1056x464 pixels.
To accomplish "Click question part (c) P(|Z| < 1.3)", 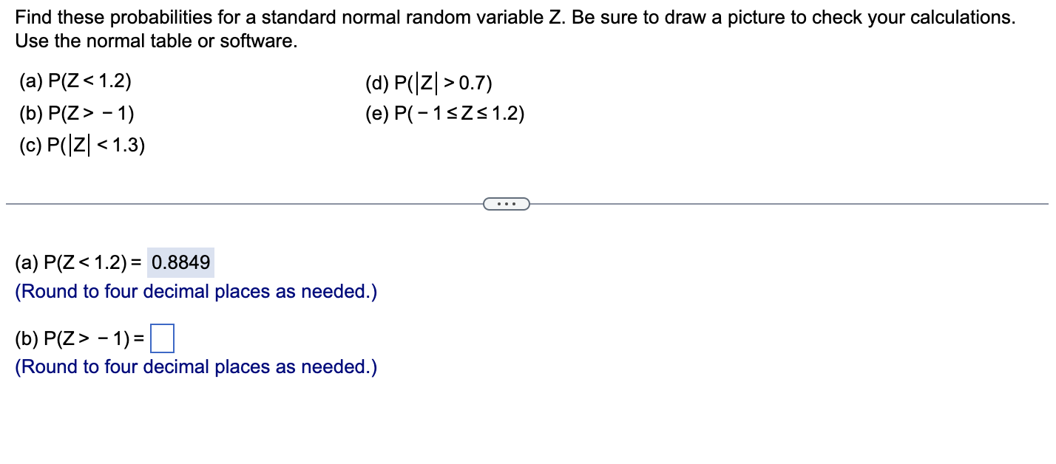I will click(81, 146).
